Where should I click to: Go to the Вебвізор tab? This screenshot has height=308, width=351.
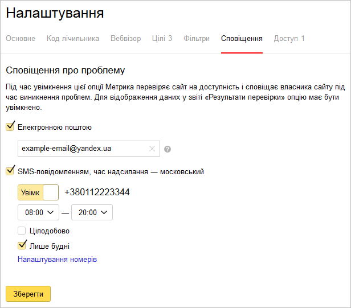tap(125, 39)
